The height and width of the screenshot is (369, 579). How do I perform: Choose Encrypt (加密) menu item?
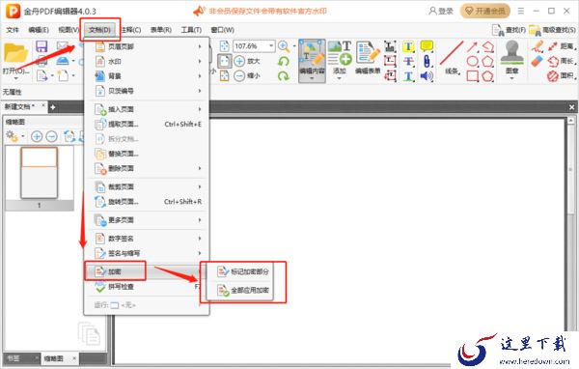(x=147, y=271)
